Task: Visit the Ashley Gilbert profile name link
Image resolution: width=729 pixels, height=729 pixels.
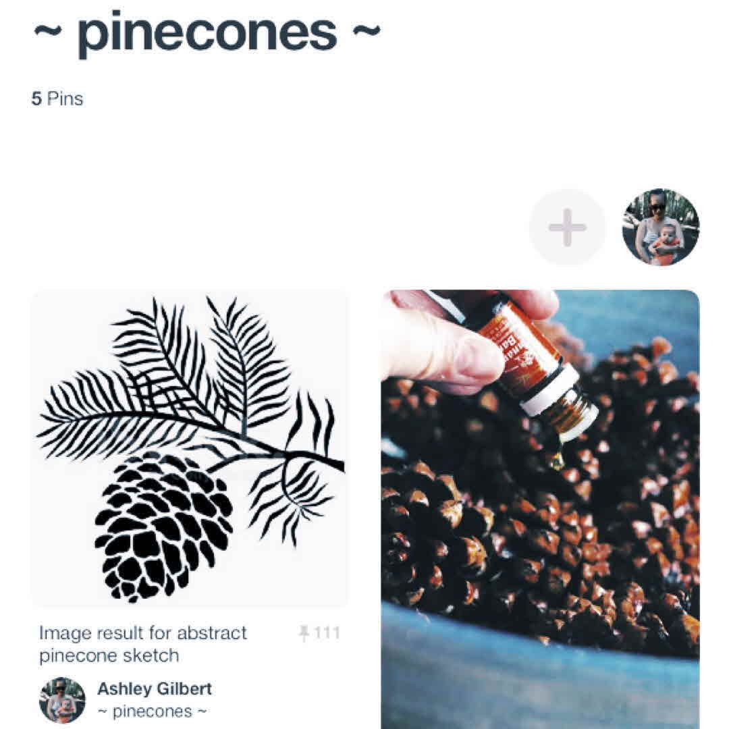Action: 155,688
